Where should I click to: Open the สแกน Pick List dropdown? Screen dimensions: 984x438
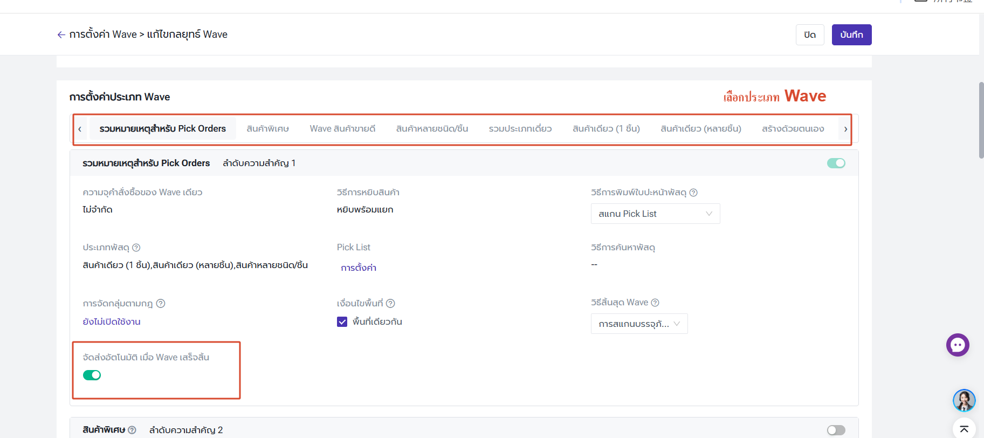coord(655,214)
